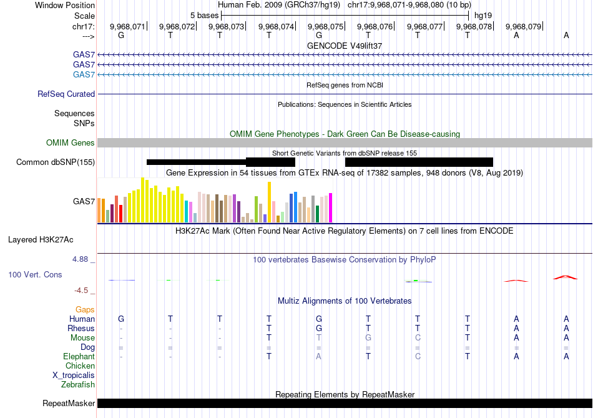This screenshot has width=593, height=418.
Task: Click the A in the Elephant row under 9,968,075
Action: pyautogui.click(x=319, y=357)
